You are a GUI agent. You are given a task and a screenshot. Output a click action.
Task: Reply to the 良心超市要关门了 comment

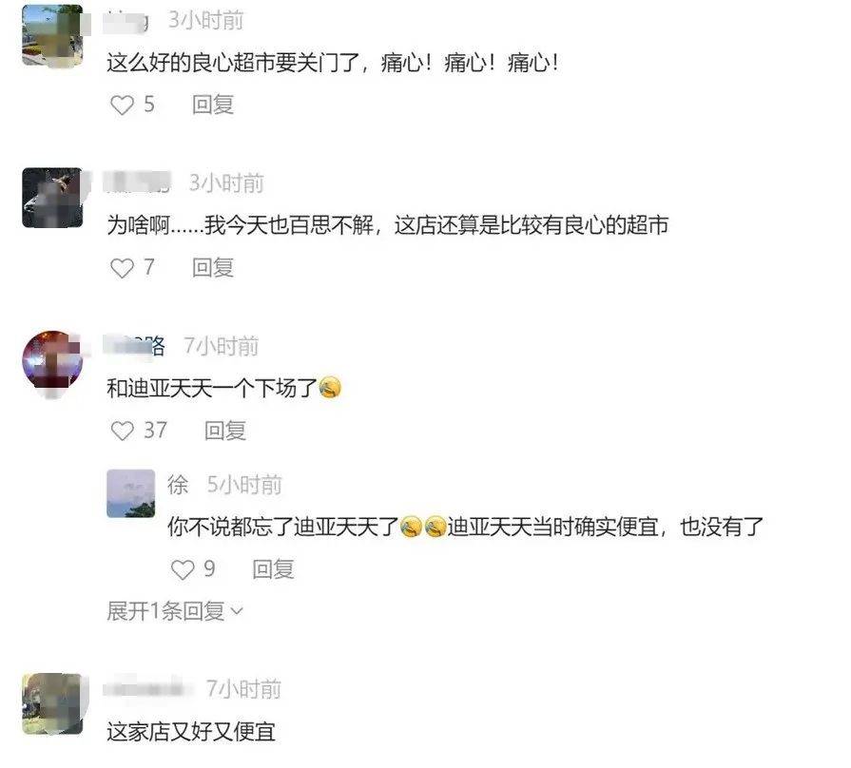pos(213,105)
